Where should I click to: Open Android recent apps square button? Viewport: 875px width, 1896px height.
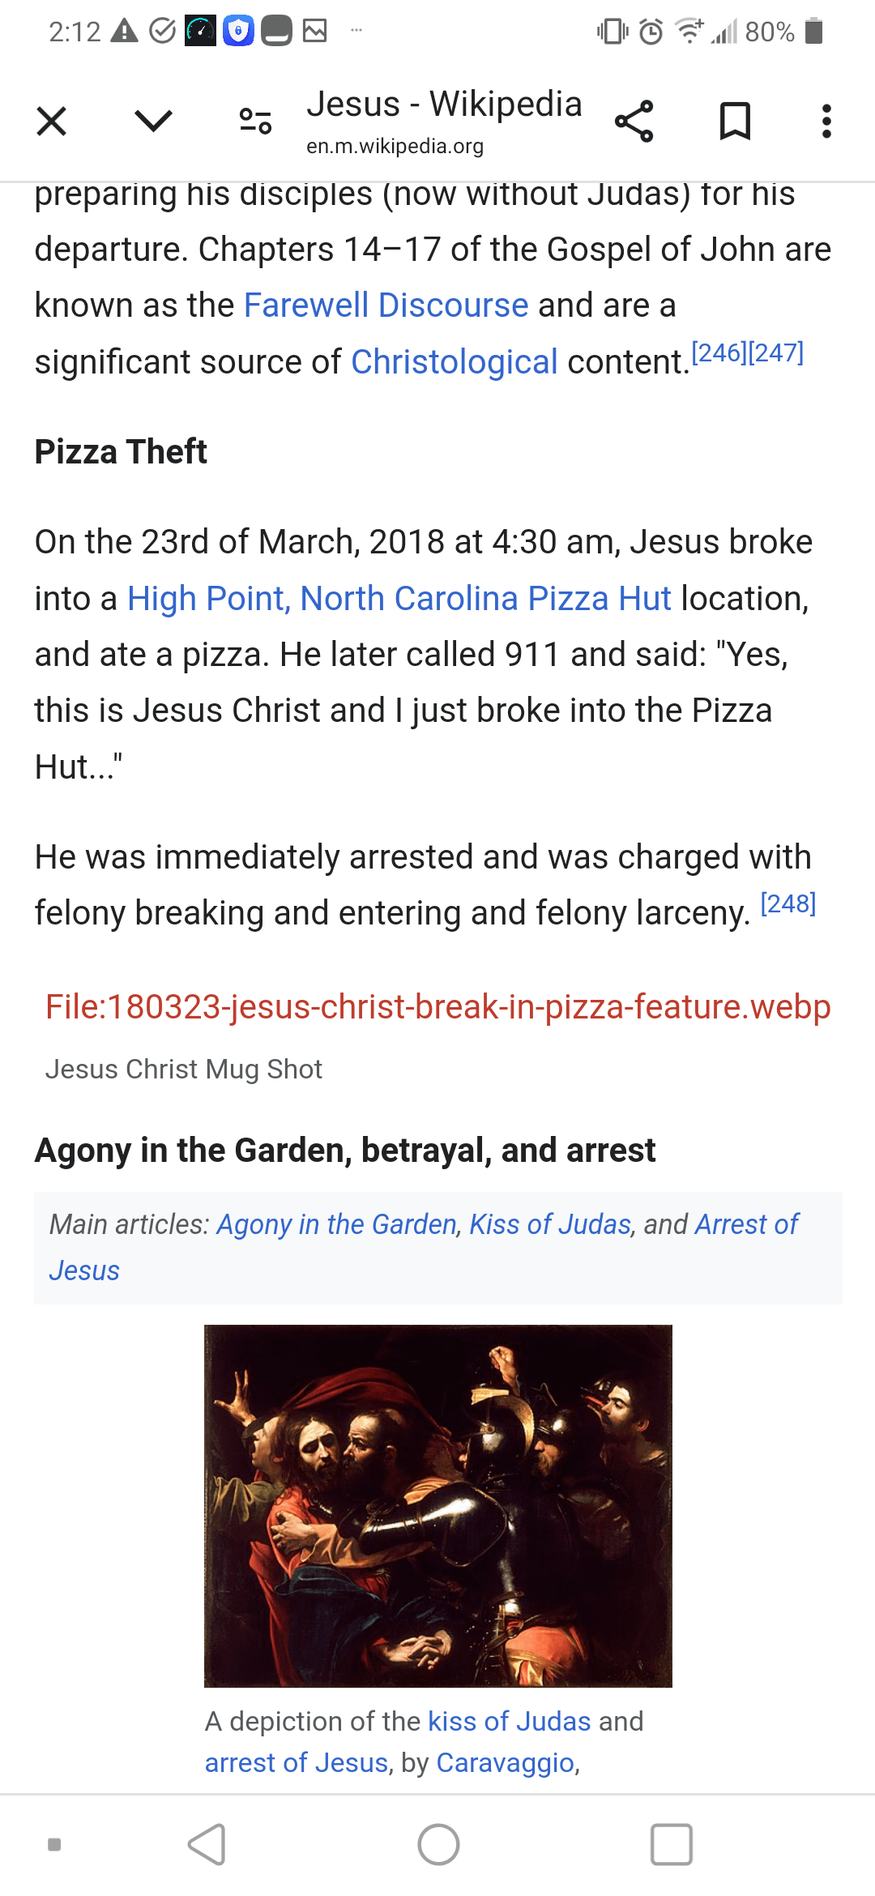671,1845
